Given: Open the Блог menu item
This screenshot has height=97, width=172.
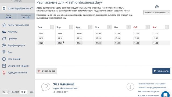Looking at the screenshot, I should [10, 52].
